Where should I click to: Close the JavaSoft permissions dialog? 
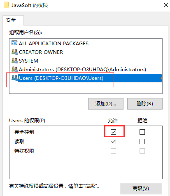tap(166, 5)
